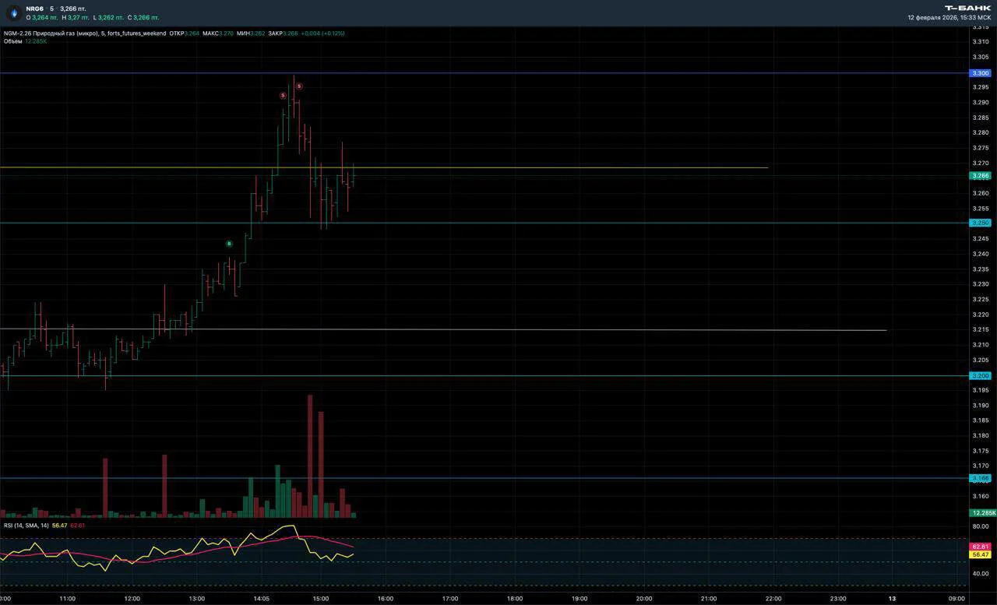
Task: Click the 15:00 label on time axis
Action: click(320, 599)
